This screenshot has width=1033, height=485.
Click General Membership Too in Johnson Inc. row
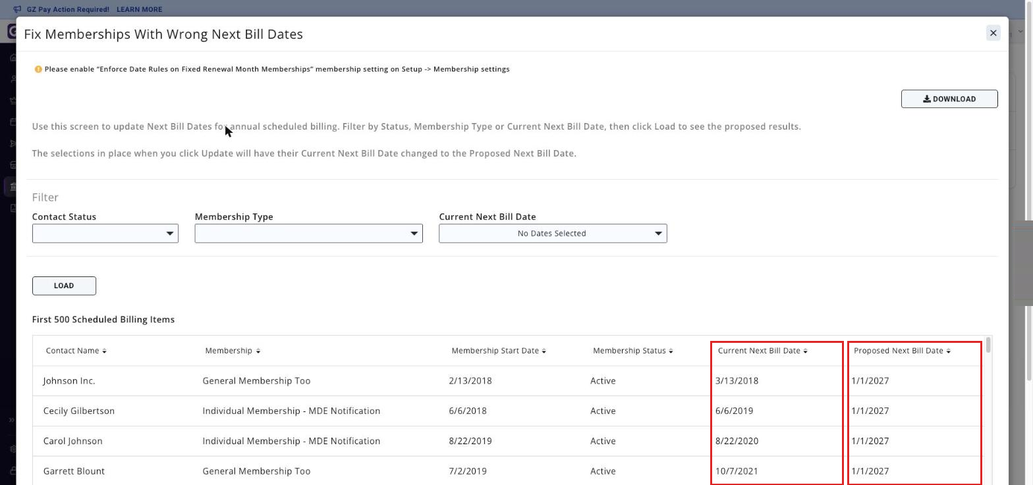[x=256, y=381]
